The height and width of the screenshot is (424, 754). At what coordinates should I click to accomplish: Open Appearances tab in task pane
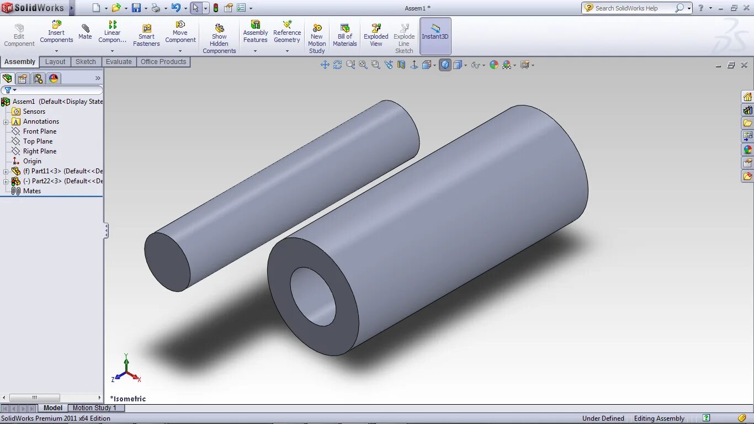point(747,150)
